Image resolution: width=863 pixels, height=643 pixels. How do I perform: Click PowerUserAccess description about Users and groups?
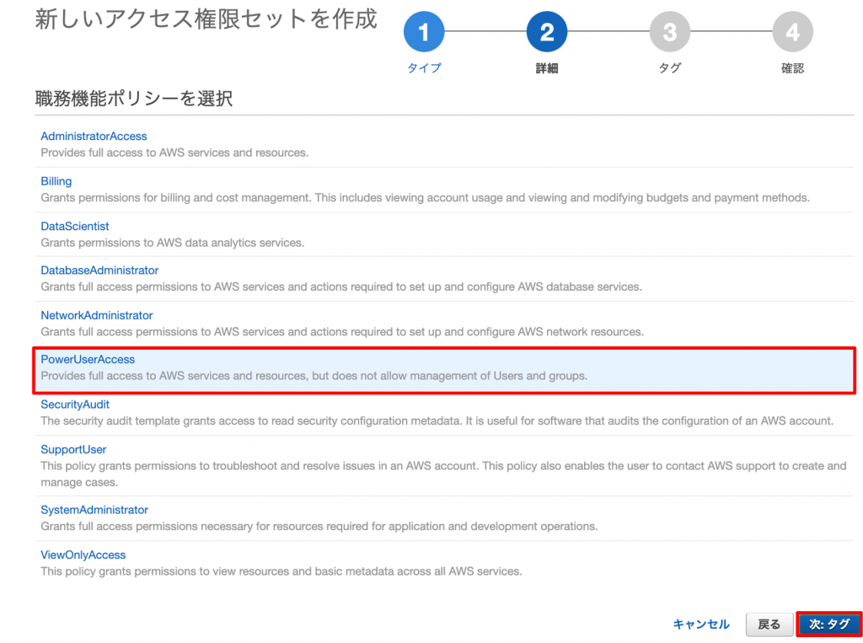(314, 376)
